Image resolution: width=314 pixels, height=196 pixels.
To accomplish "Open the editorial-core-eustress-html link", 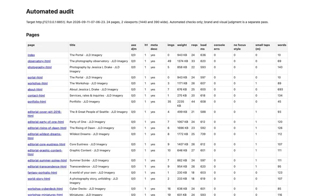I will click(x=46, y=144).
